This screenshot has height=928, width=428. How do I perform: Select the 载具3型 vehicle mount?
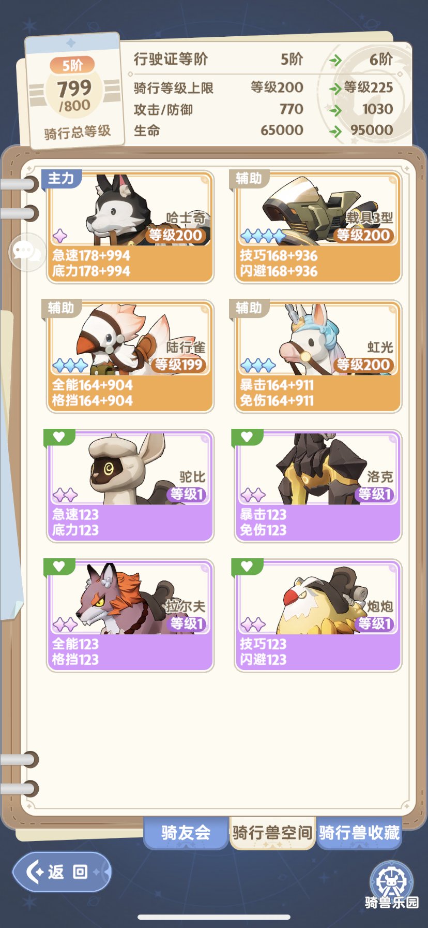[x=317, y=227]
